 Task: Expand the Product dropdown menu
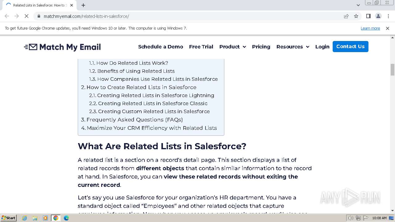point(233,47)
